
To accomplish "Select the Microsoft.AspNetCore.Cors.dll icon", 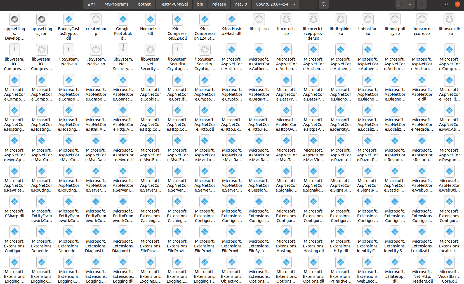I will click(x=178, y=80).
